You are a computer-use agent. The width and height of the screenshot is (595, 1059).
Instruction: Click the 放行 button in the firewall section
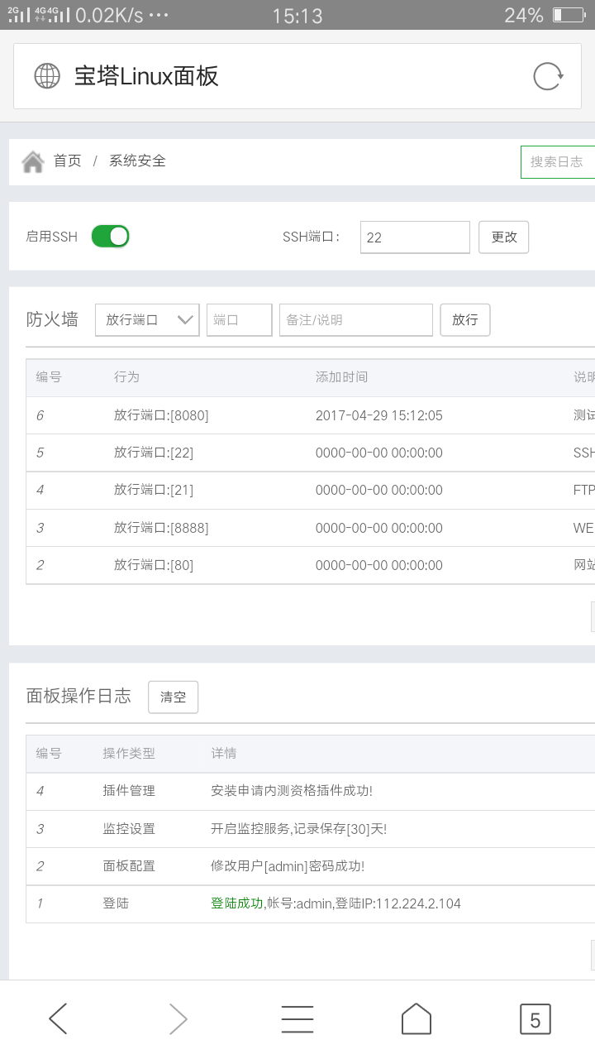click(x=465, y=320)
